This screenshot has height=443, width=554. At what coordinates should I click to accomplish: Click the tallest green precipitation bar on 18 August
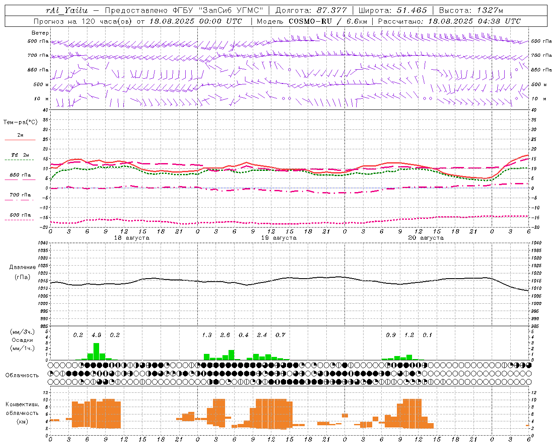(x=97, y=352)
